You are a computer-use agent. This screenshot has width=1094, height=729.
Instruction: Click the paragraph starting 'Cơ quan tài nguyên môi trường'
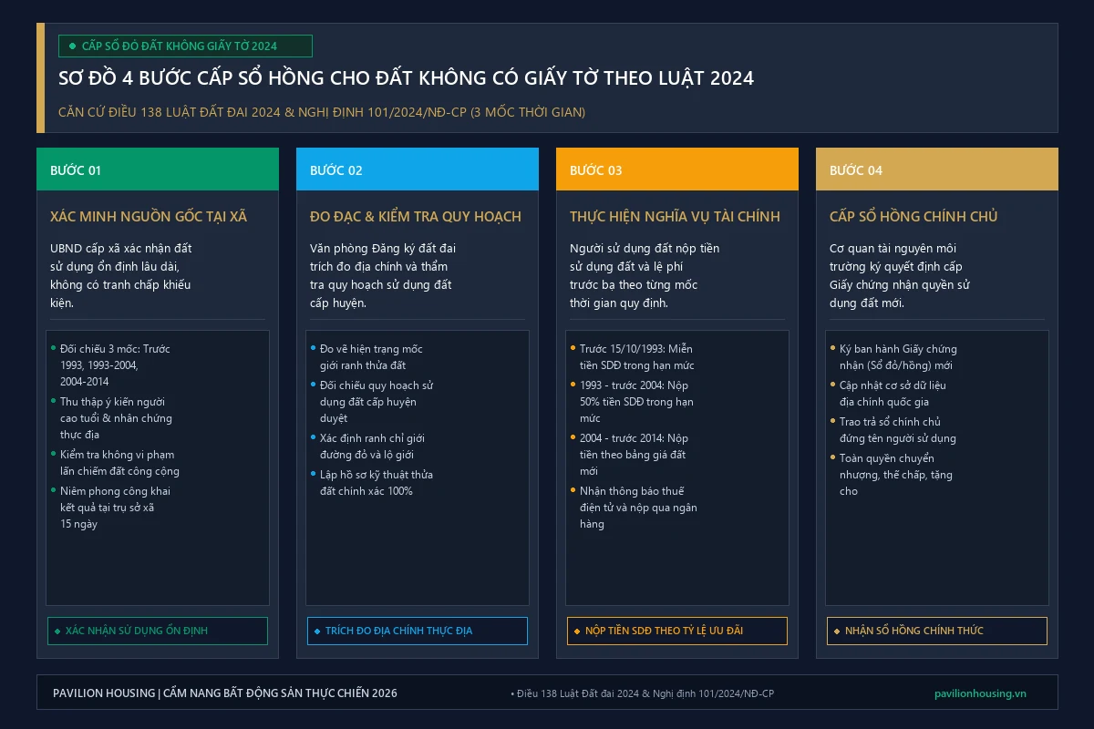(900, 275)
